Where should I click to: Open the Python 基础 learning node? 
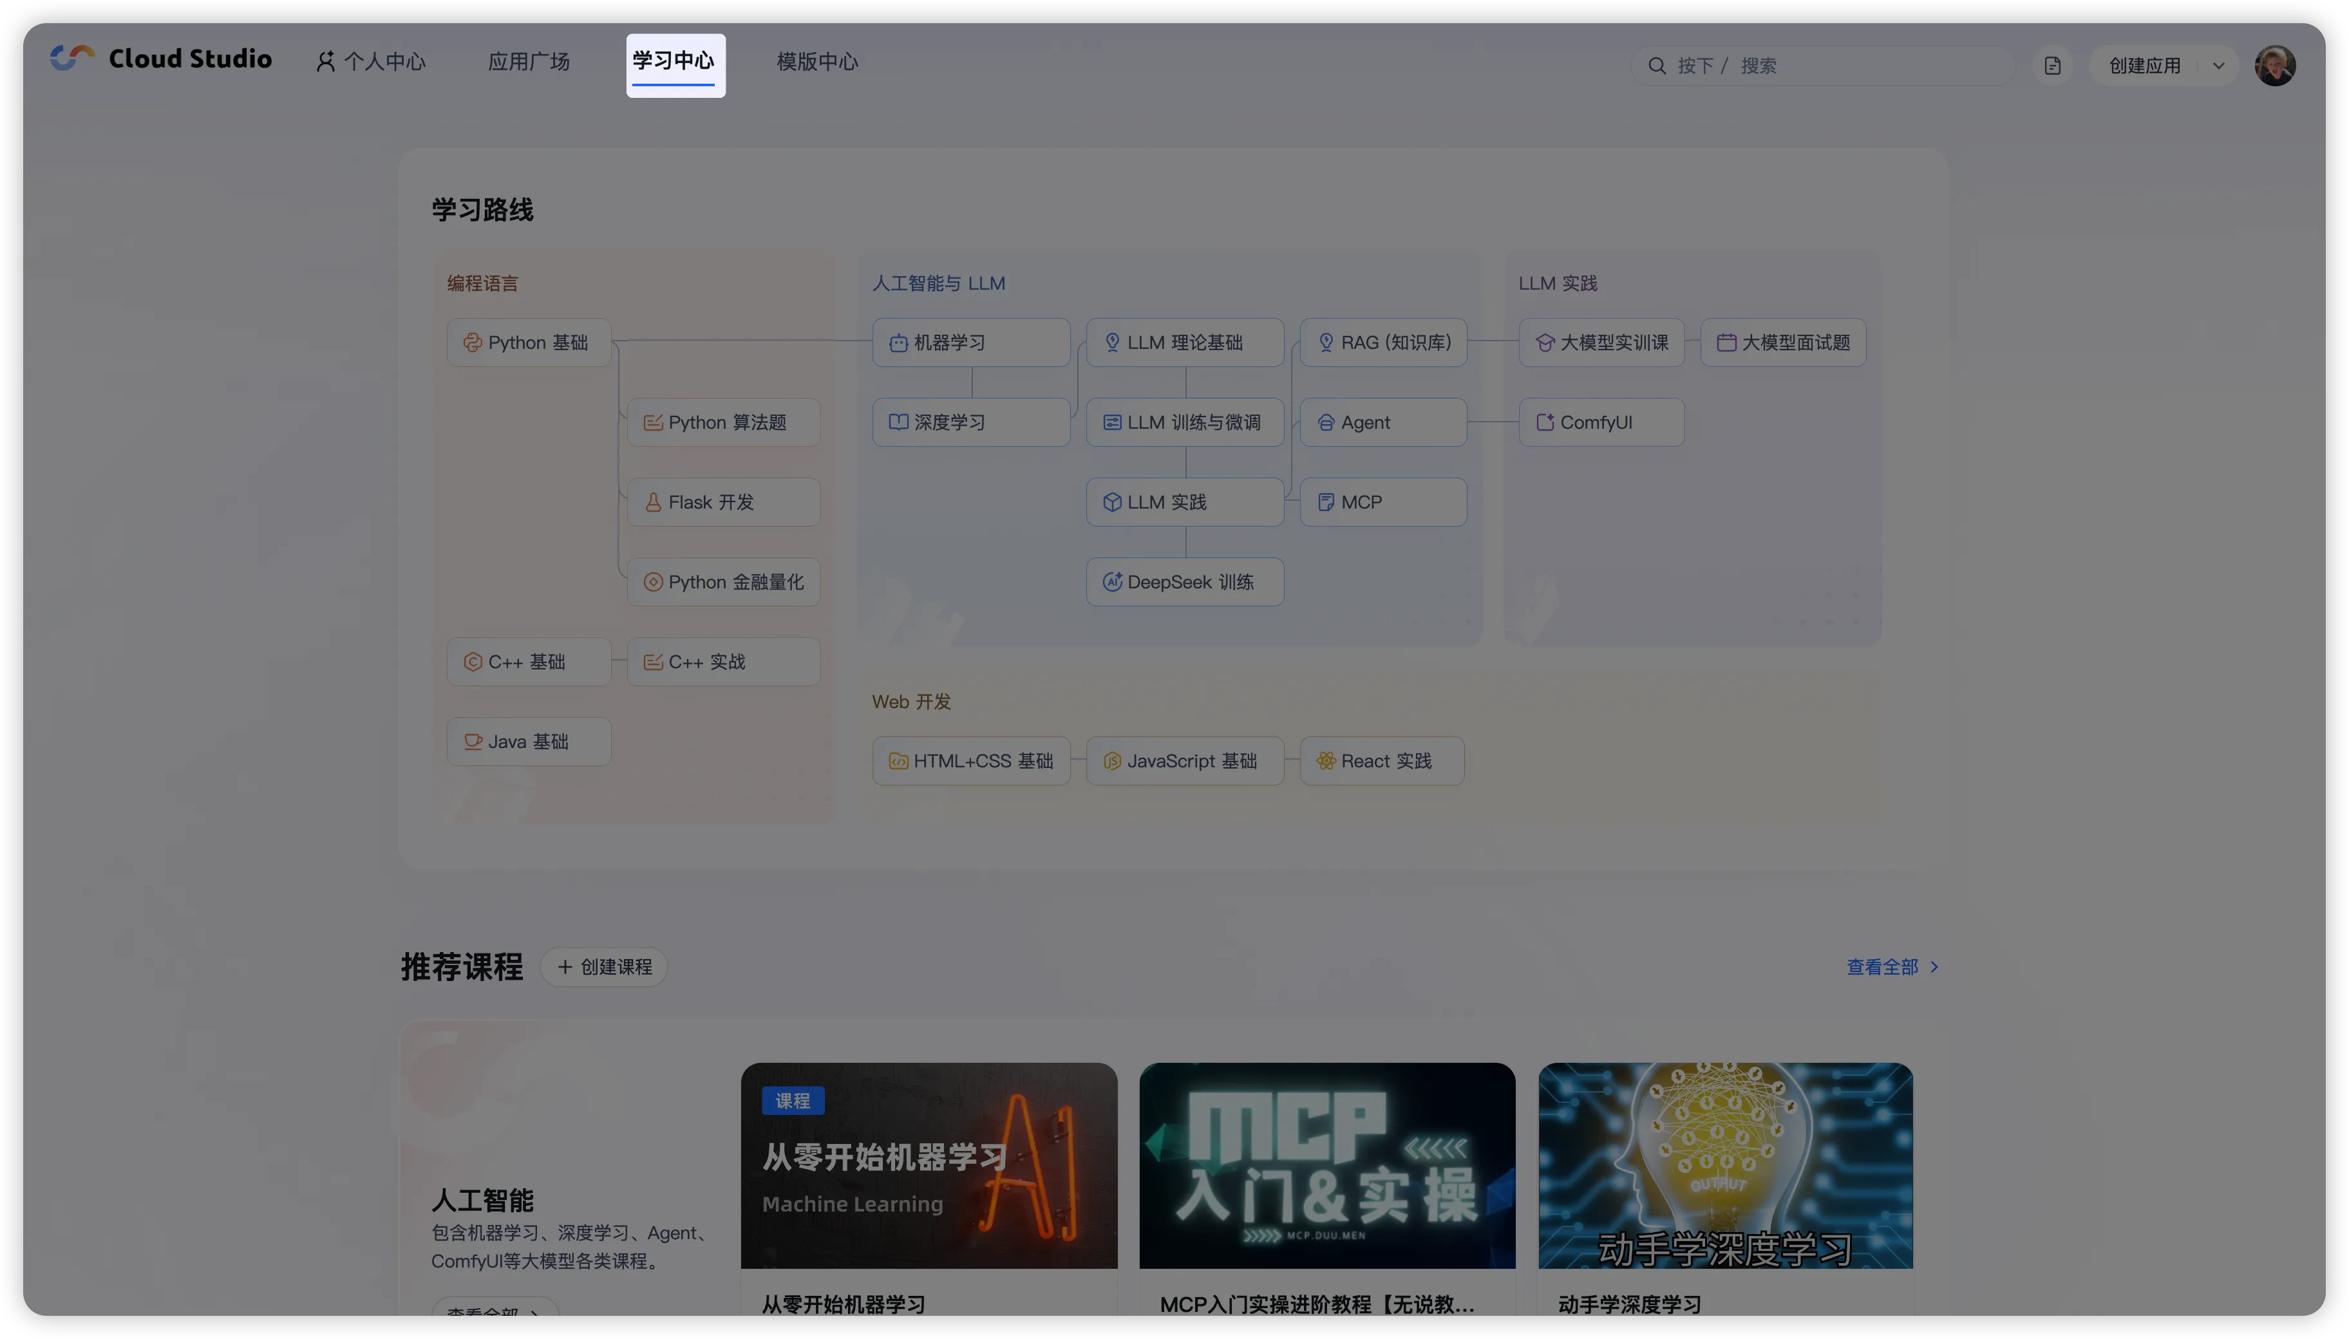[x=529, y=343]
